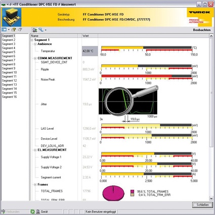
Task: Select Segment 5 in the list
Action: point(9,52)
